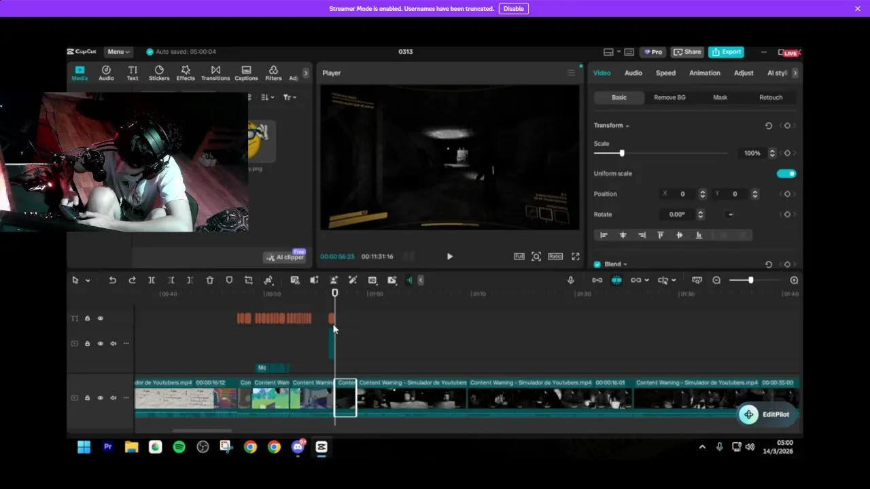Open the Effects tab
The image size is (870, 489).
[x=186, y=73]
